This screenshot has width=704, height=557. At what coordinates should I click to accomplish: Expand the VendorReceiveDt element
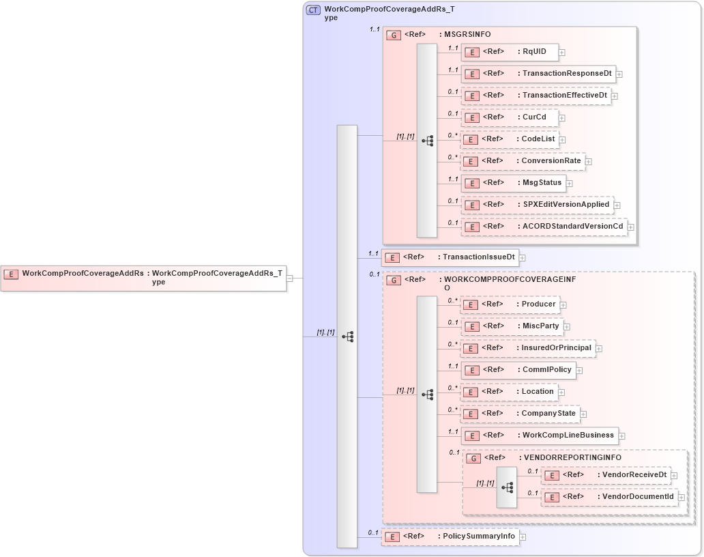(x=673, y=474)
